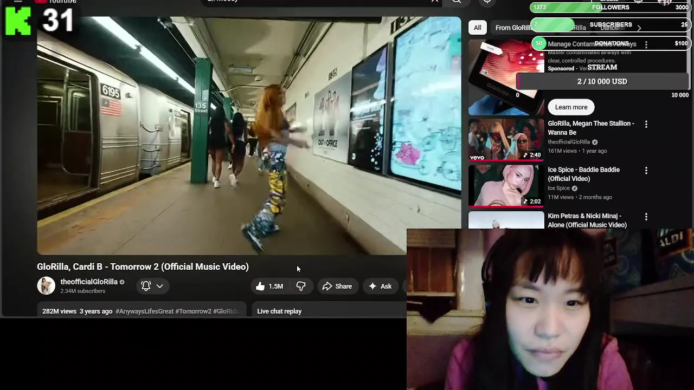Click the verified badge next to sidebar theofficialGloRilla

tap(595, 142)
